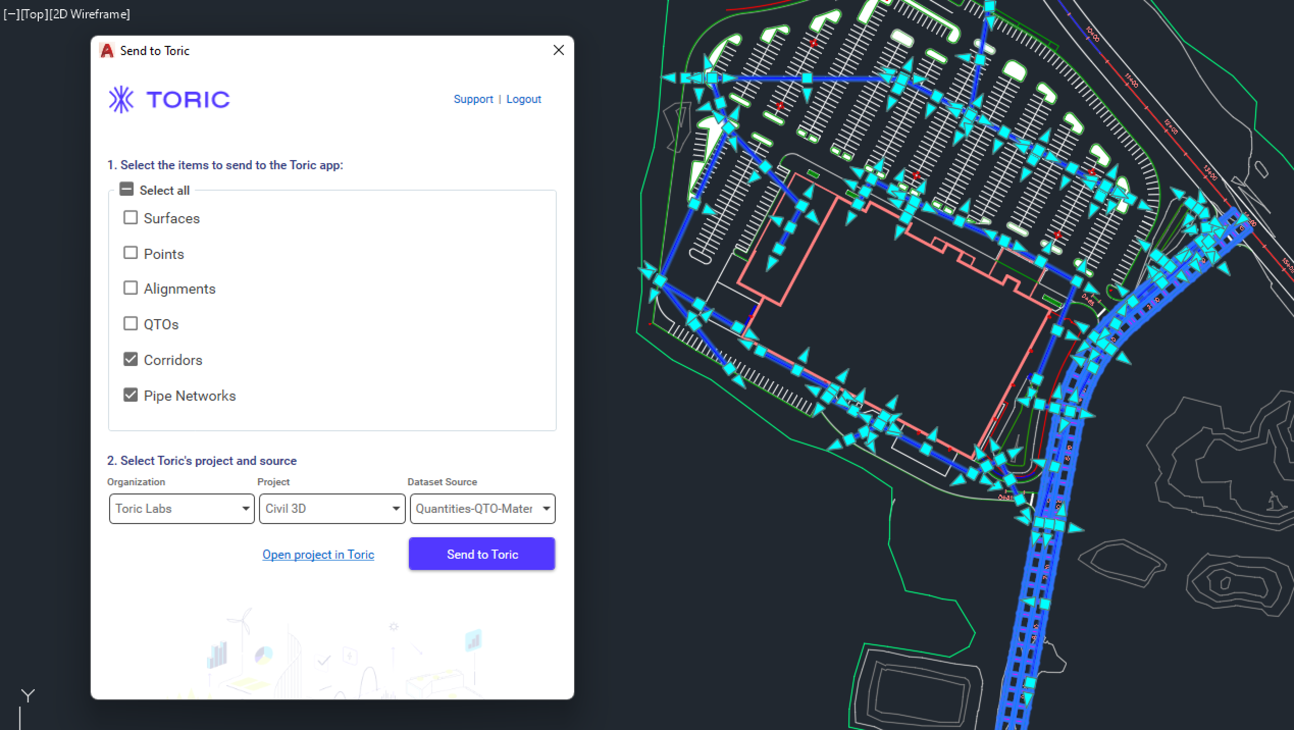Check the QTOs checkbox
The height and width of the screenshot is (730, 1294).
pos(131,323)
